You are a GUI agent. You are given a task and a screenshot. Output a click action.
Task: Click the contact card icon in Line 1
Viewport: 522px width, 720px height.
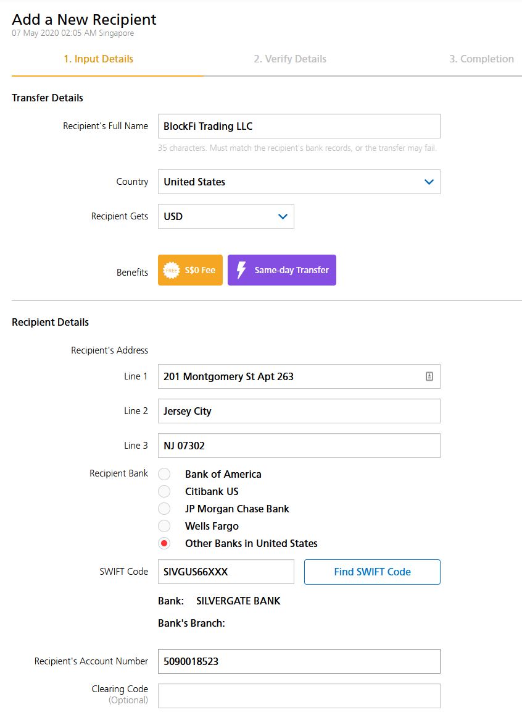pos(429,376)
